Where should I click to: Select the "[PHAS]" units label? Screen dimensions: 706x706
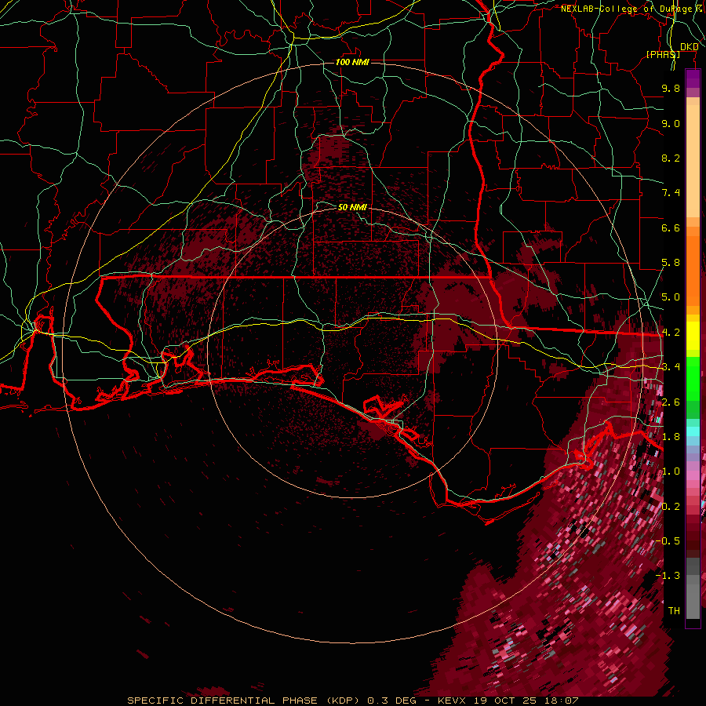click(x=663, y=54)
